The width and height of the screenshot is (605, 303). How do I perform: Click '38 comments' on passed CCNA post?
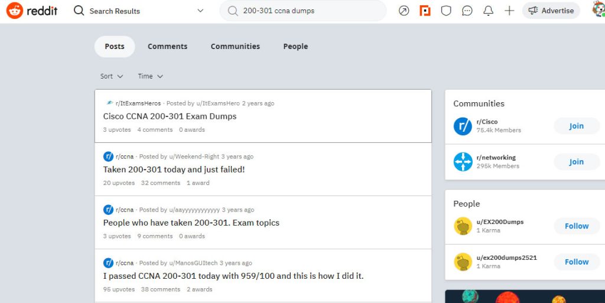[161, 289]
